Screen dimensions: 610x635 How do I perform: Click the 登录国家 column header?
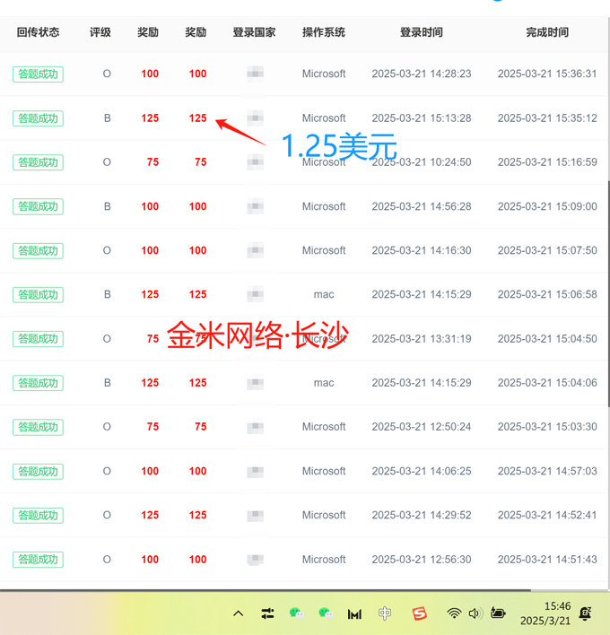tap(255, 32)
